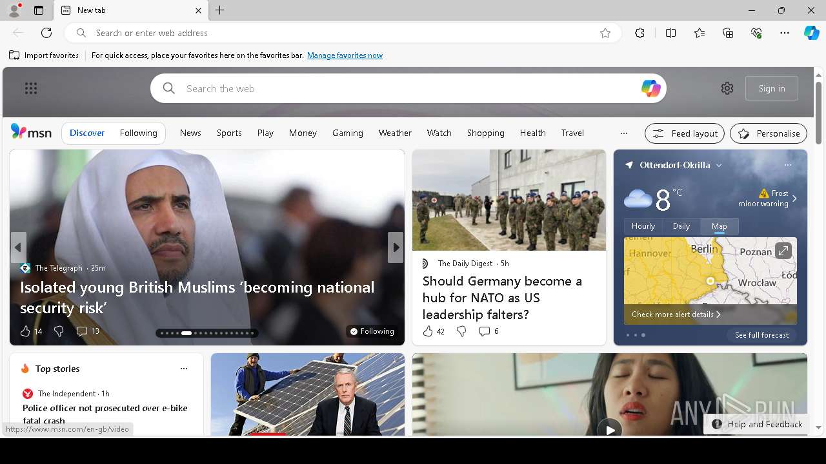Add this page to favorites star
Image resolution: width=826 pixels, height=464 pixels.
605,33
